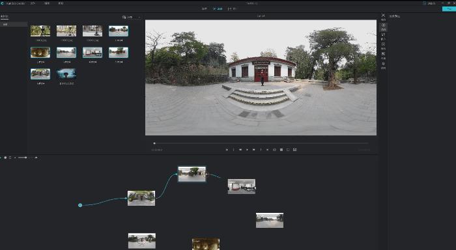Select the dark golden interior panorama thumbnail in media library
Image resolution: width=456 pixels, height=250 pixels.
coord(40,53)
